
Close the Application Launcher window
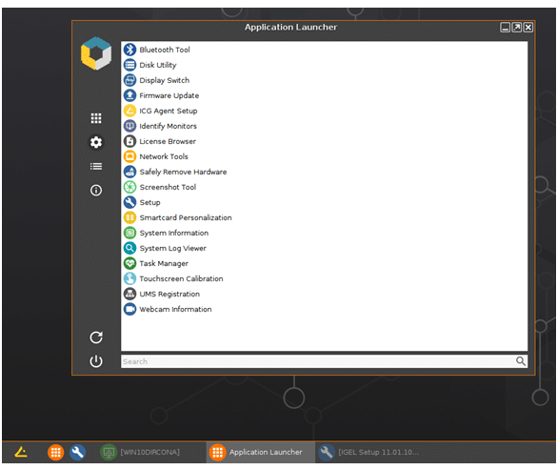coord(528,28)
